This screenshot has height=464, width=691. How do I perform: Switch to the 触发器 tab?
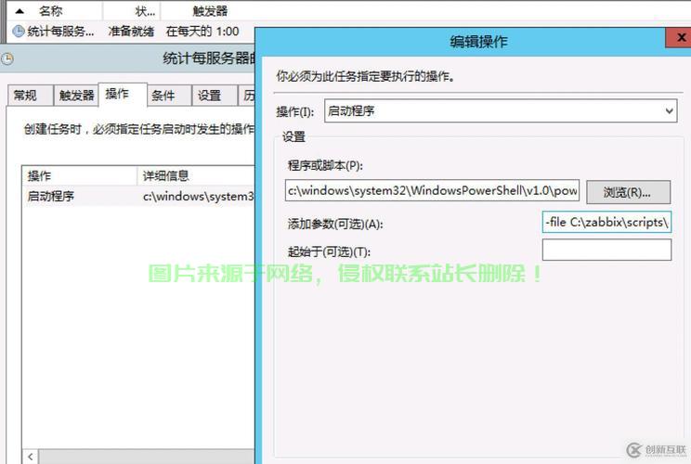click(76, 96)
